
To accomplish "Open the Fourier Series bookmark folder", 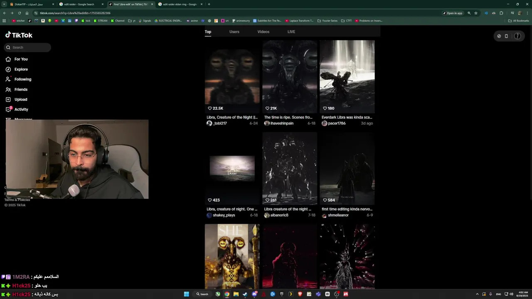I will (328, 21).
